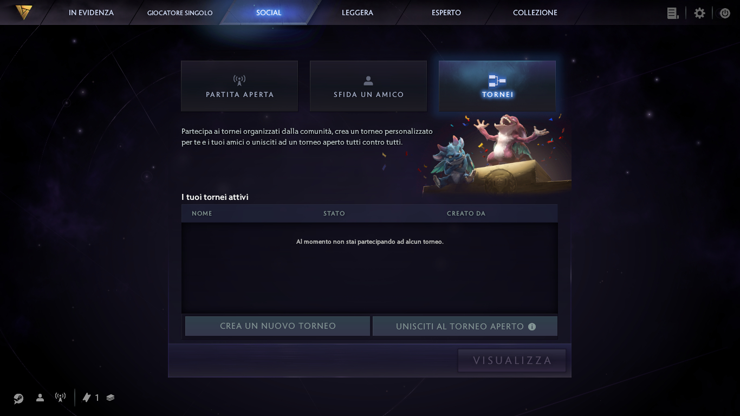Click Crea un nuovo torneo button
Image resolution: width=740 pixels, height=416 pixels.
[x=277, y=326]
